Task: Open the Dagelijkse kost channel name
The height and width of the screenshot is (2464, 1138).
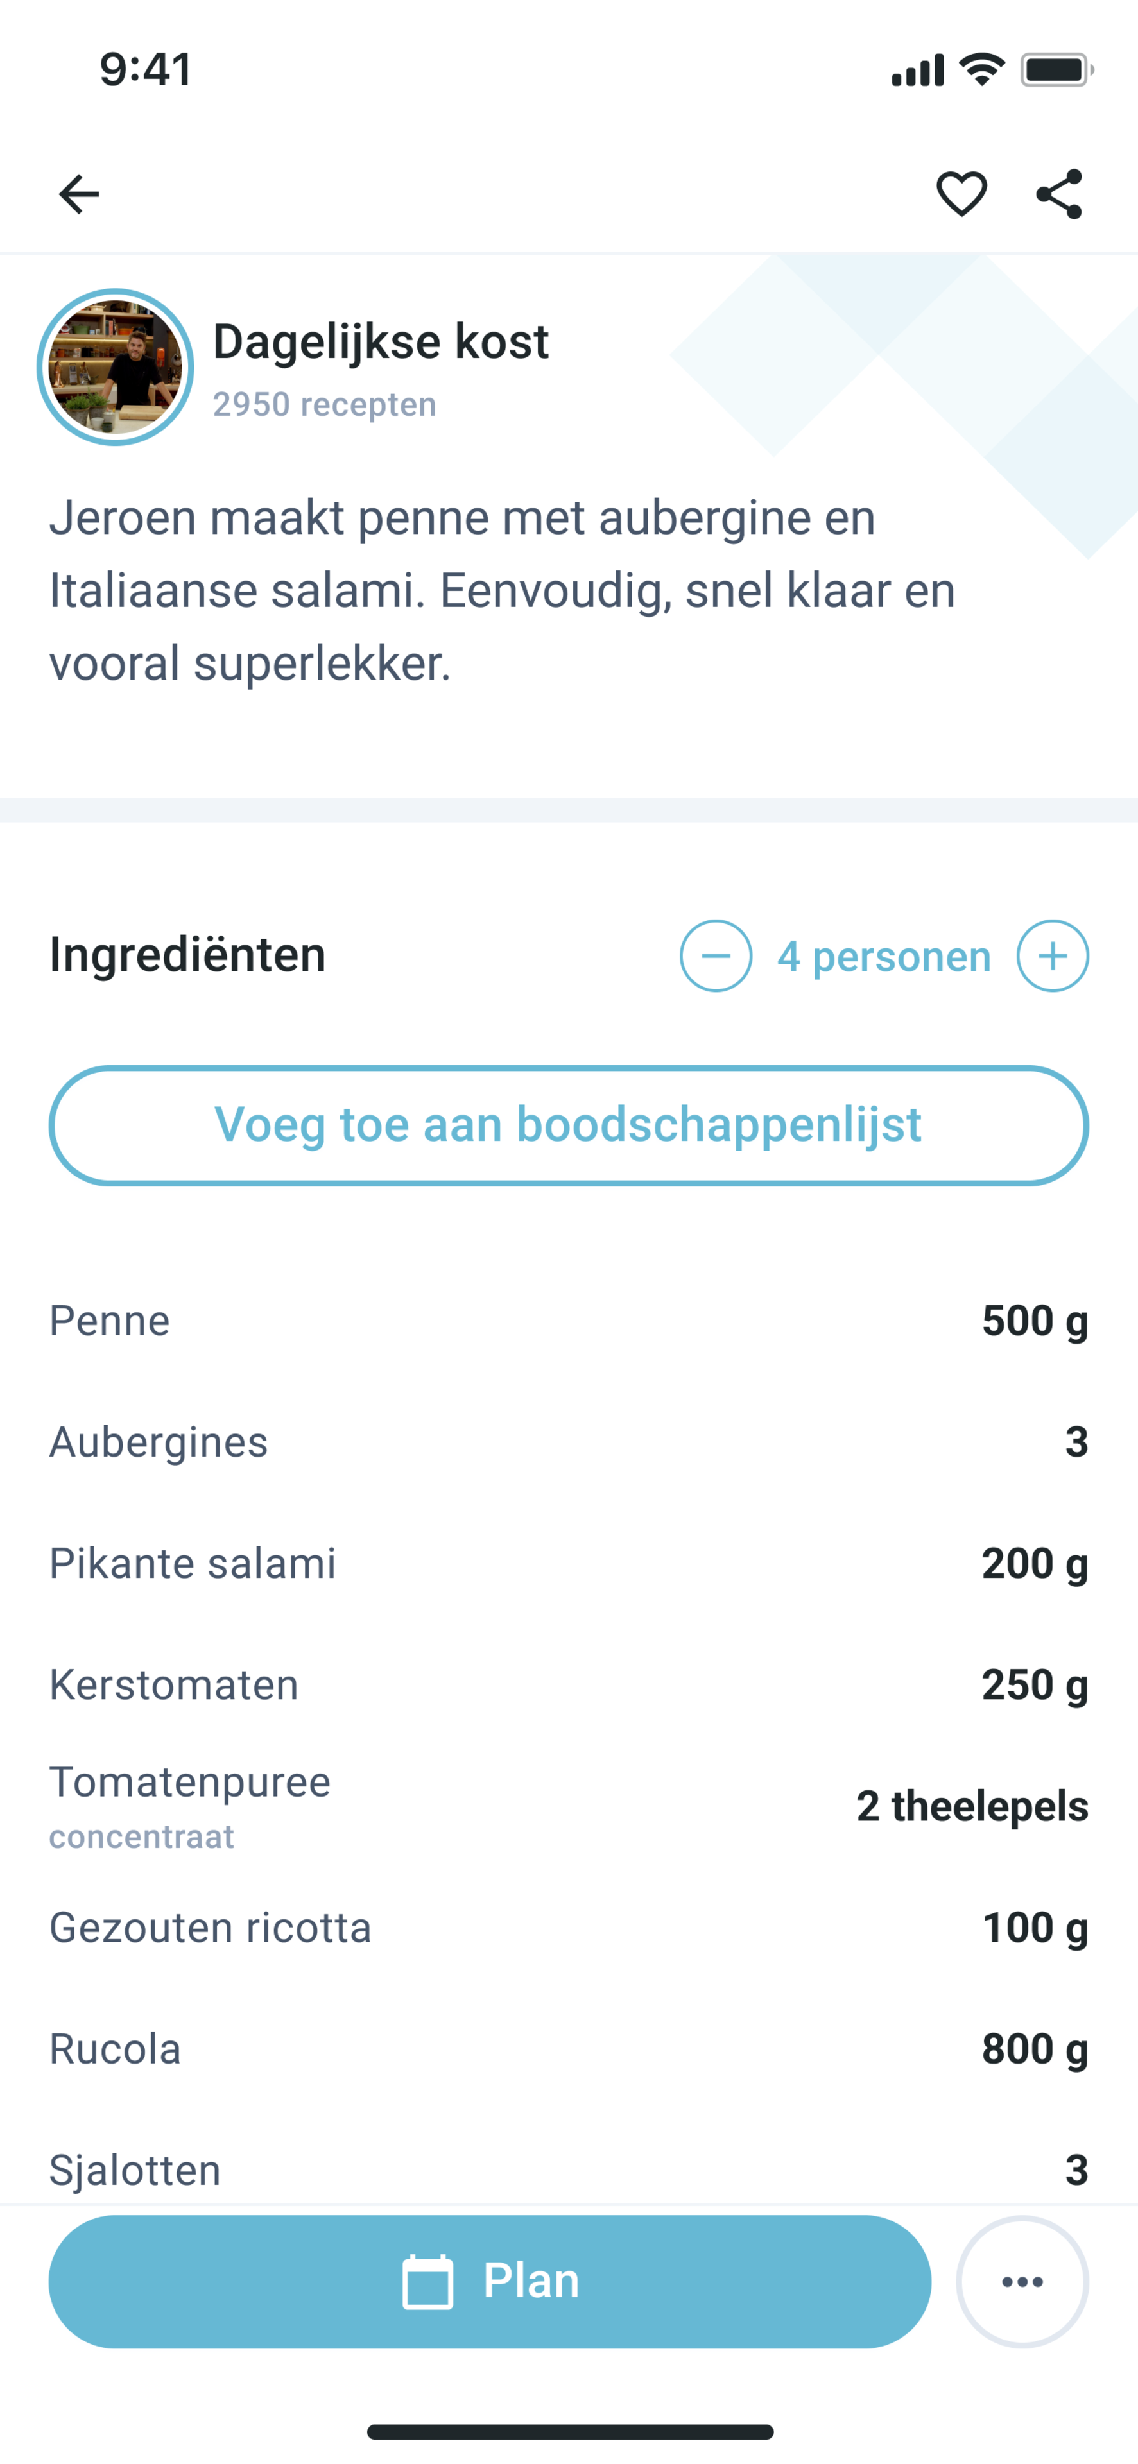Action: (x=381, y=341)
